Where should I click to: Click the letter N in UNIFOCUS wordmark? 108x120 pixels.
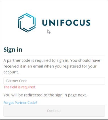[x=52, y=23]
